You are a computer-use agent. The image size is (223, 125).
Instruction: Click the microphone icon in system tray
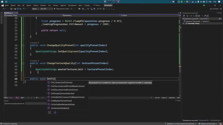pyautogui.click(x=198, y=2)
